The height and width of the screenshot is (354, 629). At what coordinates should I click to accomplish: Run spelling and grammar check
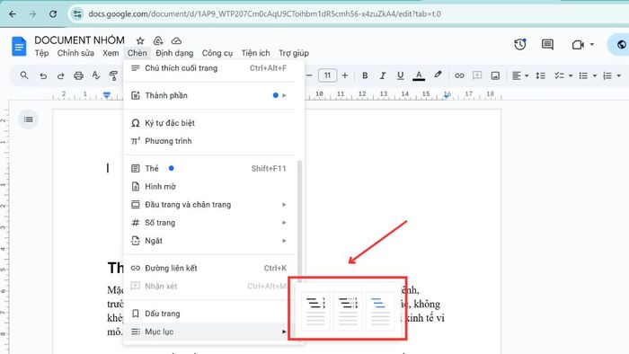click(96, 75)
